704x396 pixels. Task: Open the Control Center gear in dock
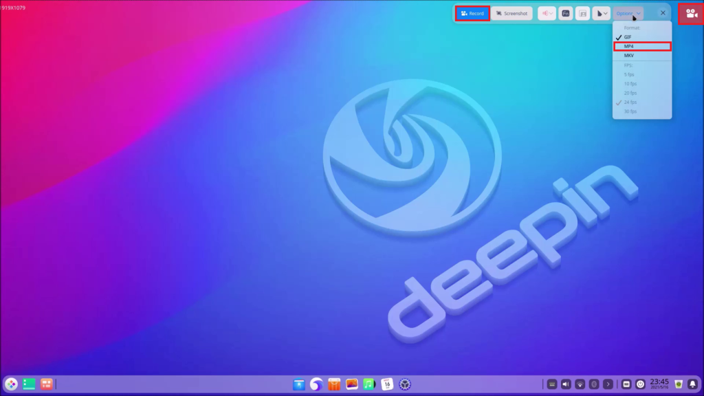click(404, 384)
